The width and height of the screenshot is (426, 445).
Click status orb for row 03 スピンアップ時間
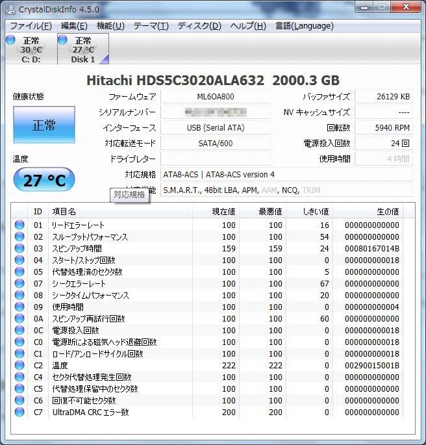[19, 248]
